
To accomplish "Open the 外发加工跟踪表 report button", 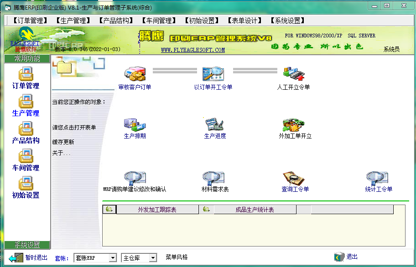I will (157, 210).
